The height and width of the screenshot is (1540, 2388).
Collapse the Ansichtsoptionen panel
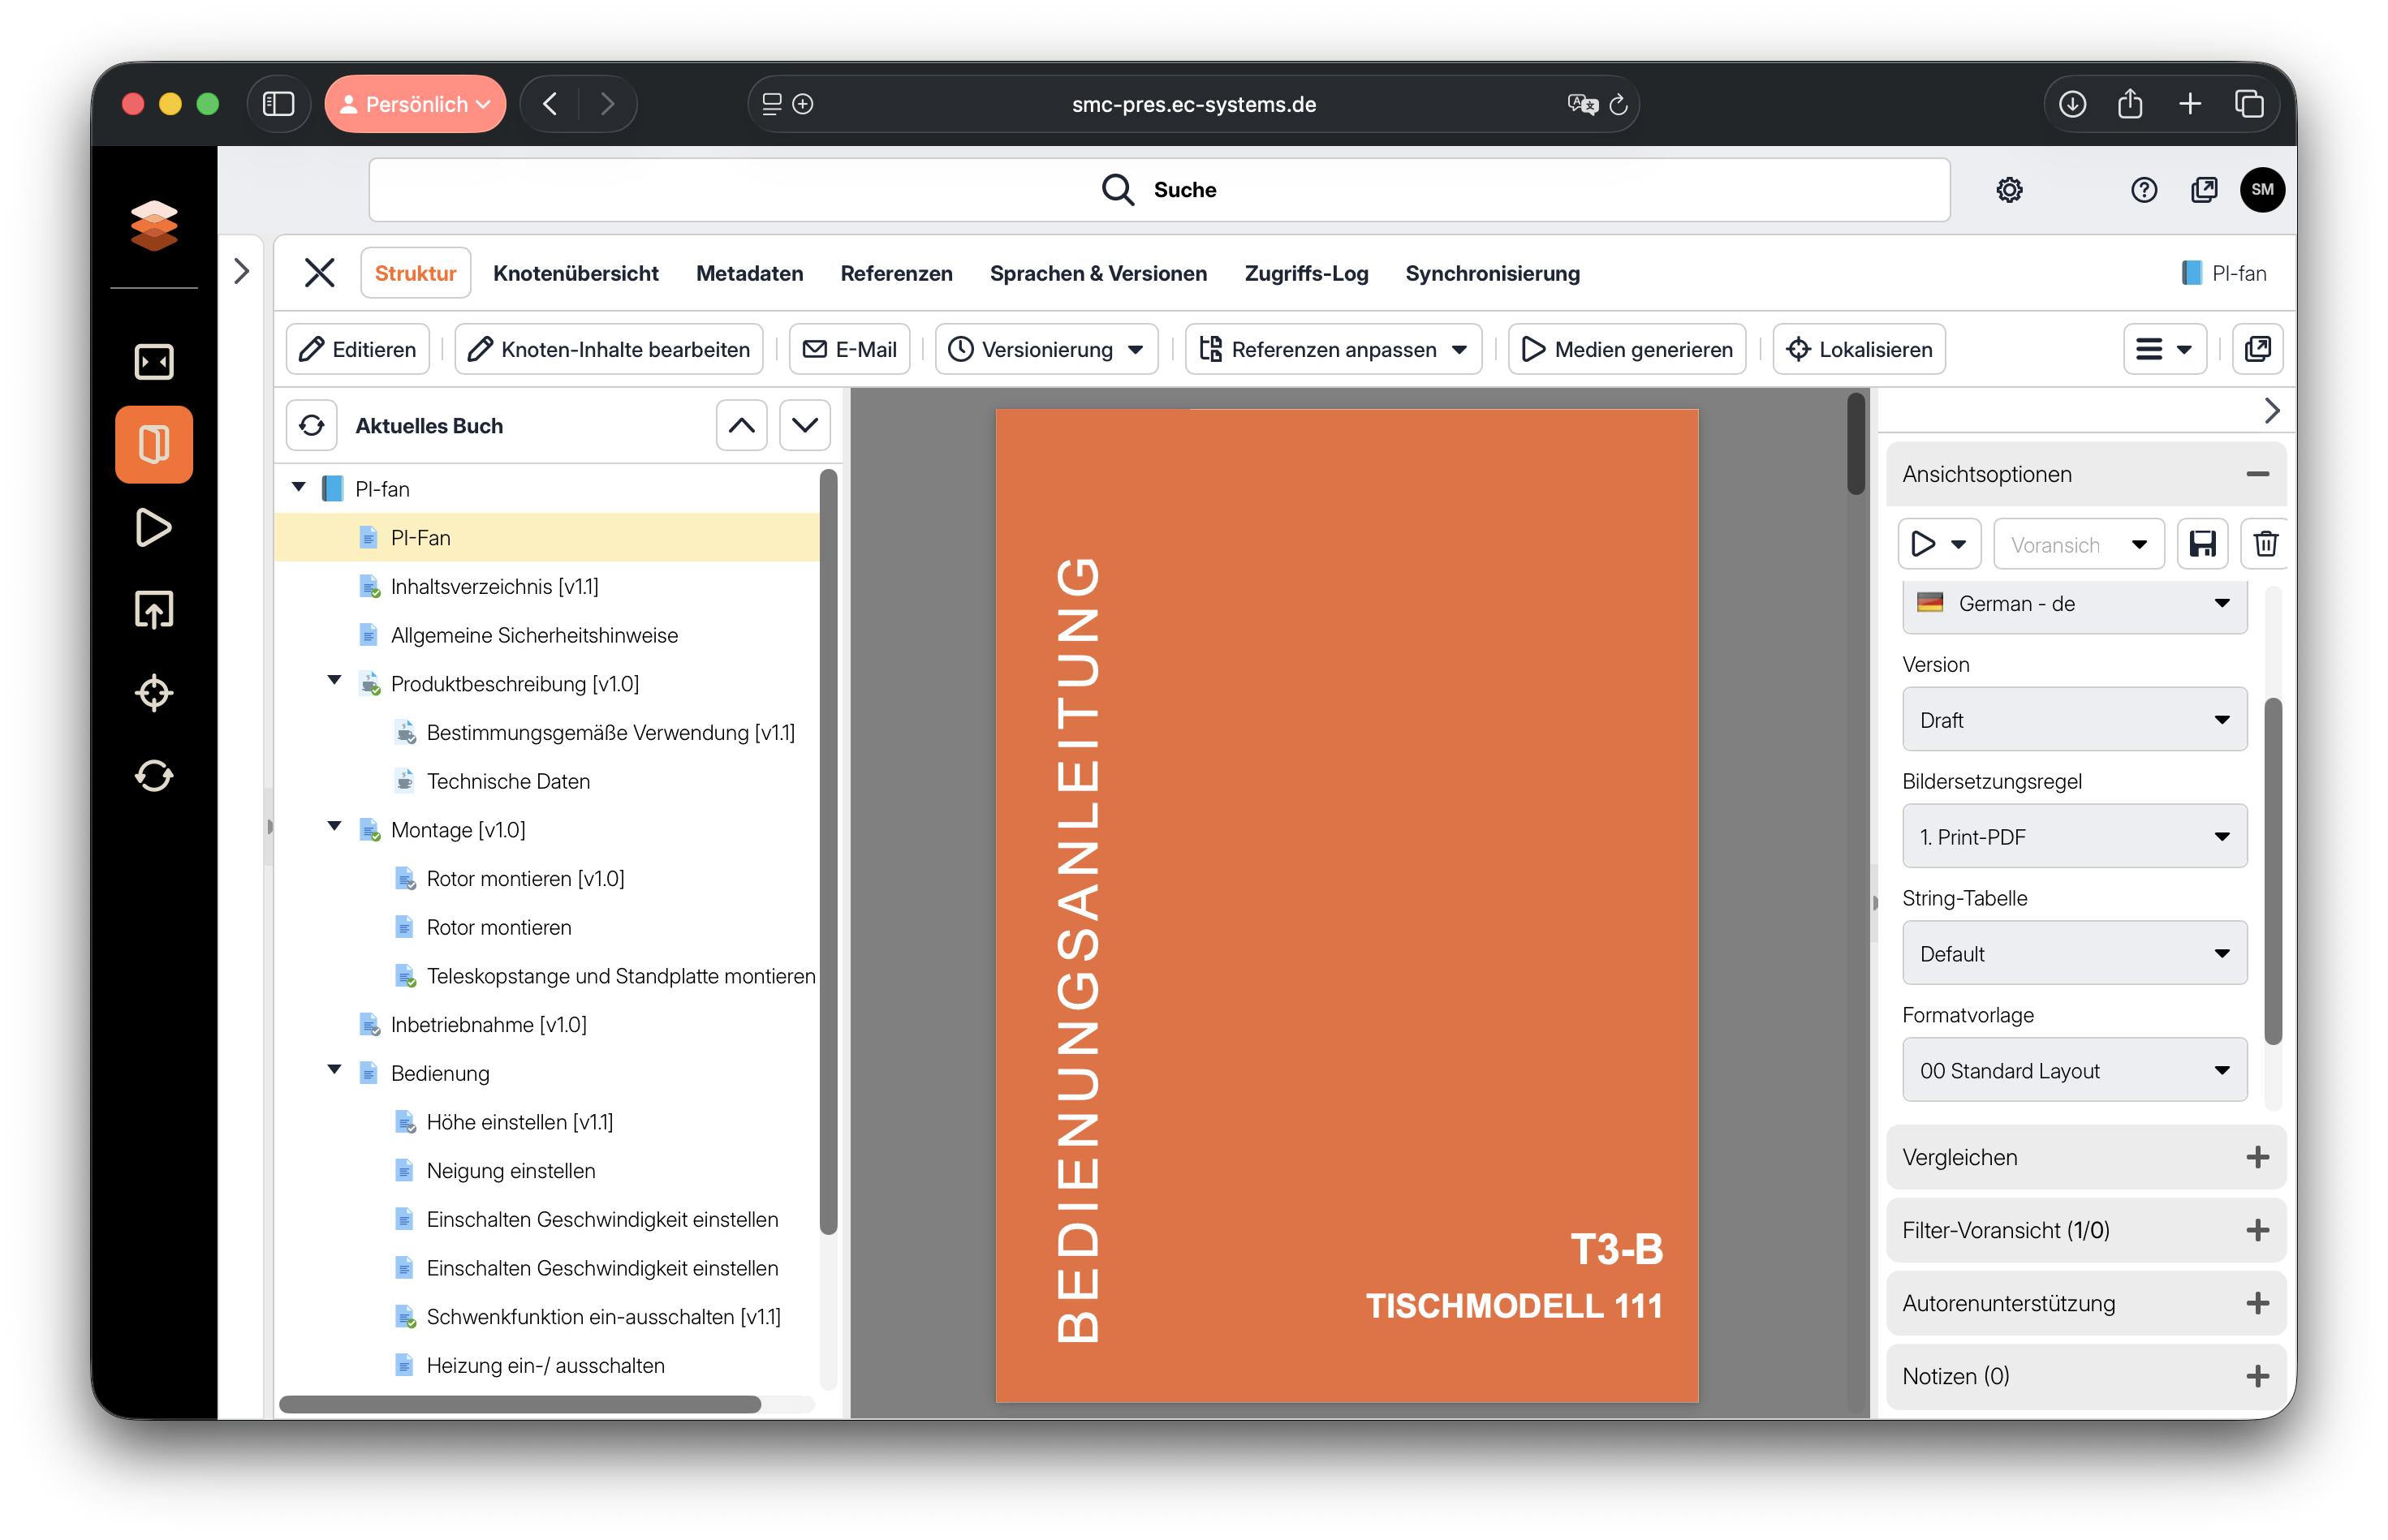point(2257,474)
